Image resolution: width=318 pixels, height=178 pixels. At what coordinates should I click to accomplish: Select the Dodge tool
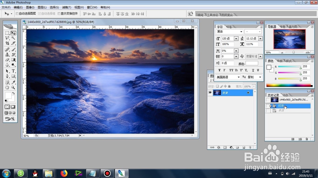pyautogui.click(x=13, y=65)
